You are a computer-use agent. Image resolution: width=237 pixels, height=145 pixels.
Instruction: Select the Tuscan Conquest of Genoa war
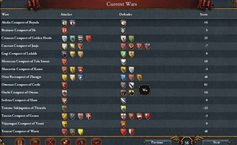[118, 116]
